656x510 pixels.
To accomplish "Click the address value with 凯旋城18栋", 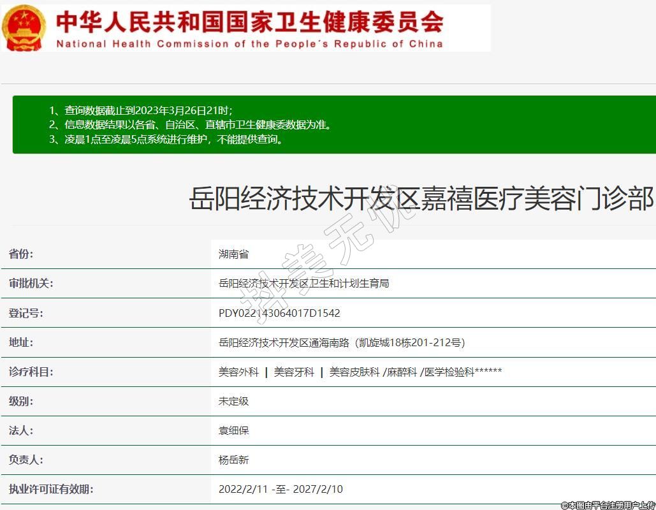I will pos(342,342).
